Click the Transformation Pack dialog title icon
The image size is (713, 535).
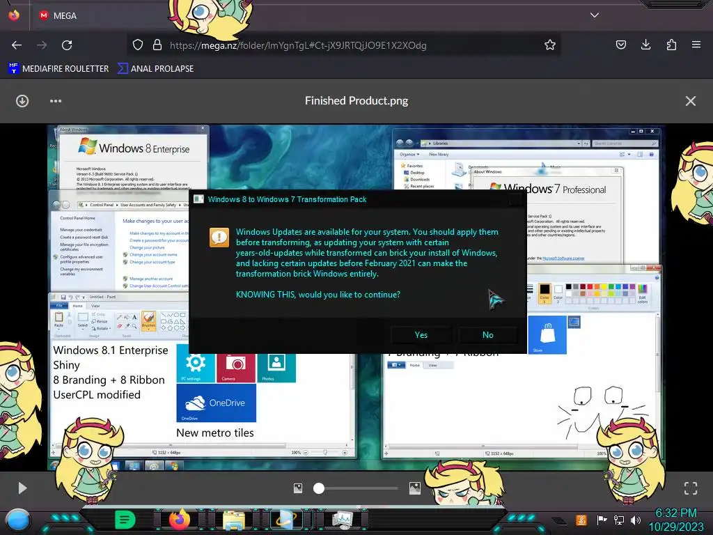tap(198, 199)
